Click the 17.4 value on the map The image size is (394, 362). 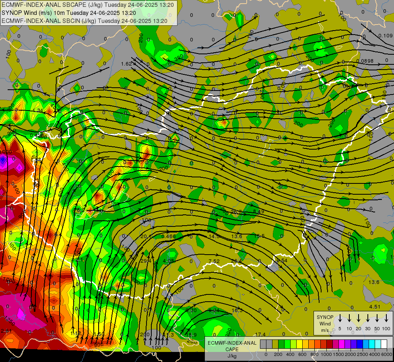[x=260, y=334]
